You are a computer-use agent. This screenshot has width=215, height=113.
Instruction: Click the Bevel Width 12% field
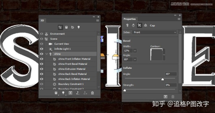click(x=128, y=51)
